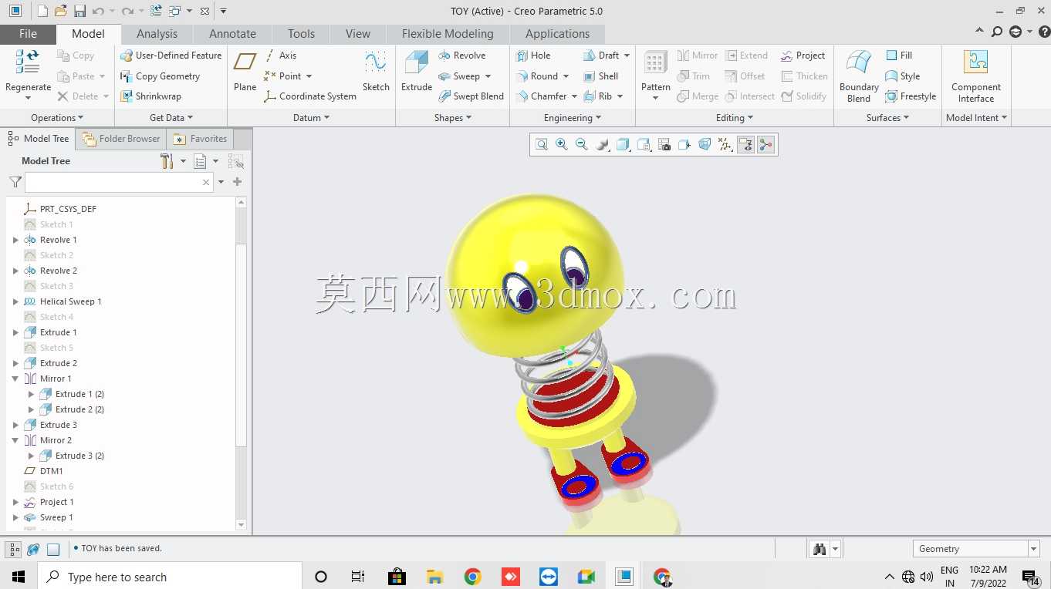Click the Copy Geometry tool
This screenshot has width=1051, height=589.
[160, 76]
